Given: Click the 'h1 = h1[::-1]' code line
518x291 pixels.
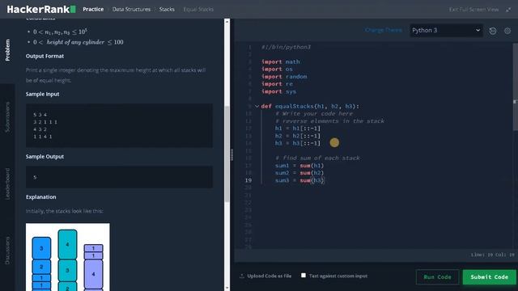Looking at the screenshot, I should coord(298,129).
